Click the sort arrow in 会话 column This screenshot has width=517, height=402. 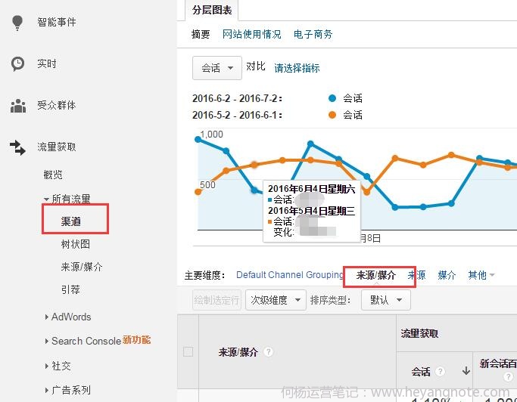466,372
